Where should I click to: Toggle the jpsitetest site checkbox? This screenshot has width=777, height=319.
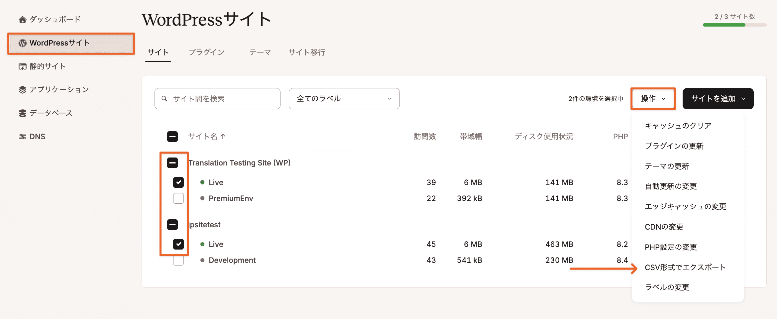172,225
